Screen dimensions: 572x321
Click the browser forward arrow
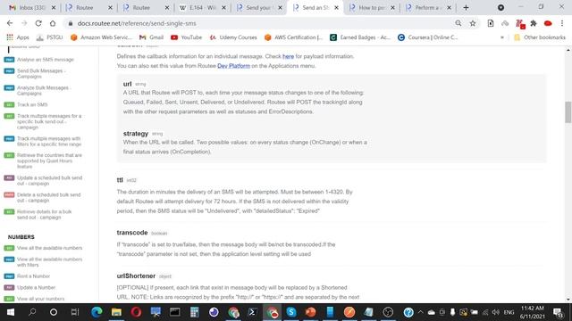pyautogui.click(x=24, y=23)
